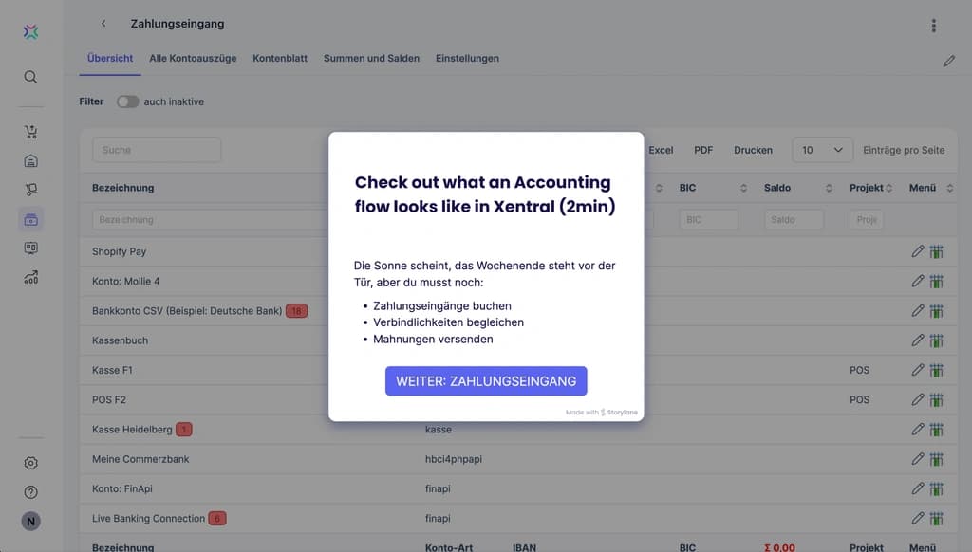972x552 pixels.
Task: Click the Xentral logo icon
Action: tap(30, 31)
